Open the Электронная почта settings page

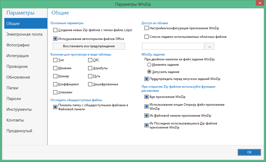click(25, 34)
